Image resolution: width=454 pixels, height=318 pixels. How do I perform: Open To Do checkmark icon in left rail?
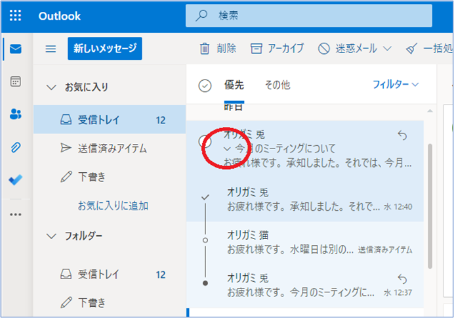(x=15, y=180)
